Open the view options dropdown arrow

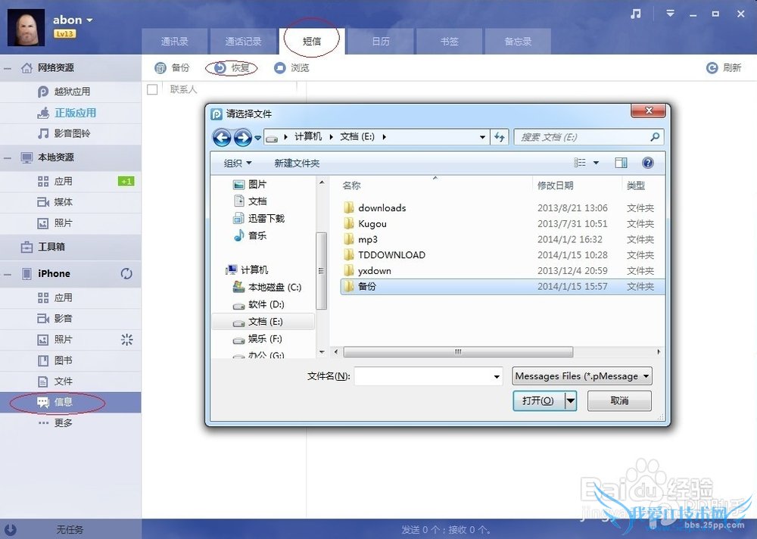pyautogui.click(x=597, y=163)
